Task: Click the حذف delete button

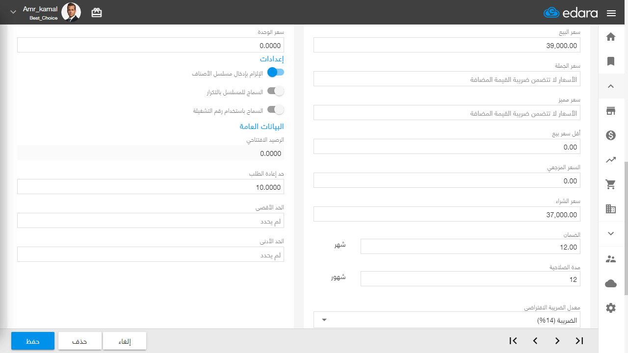Action: pos(80,341)
